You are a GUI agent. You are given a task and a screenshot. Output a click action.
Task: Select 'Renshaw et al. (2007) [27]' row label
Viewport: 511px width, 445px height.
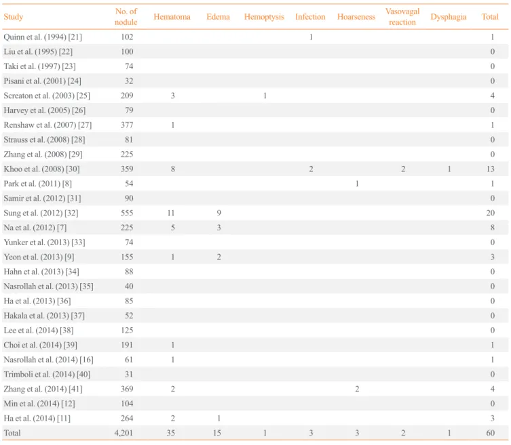click(48, 125)
